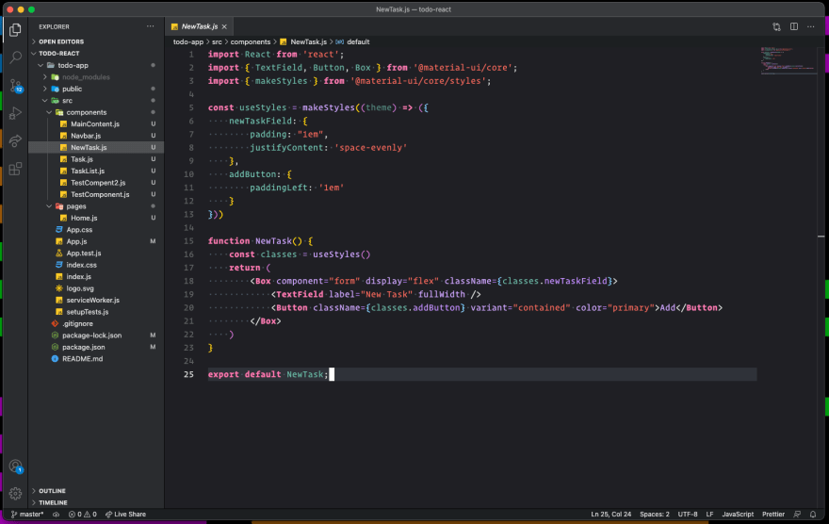The image size is (829, 524).
Task: Click the synchronize changes cloud icon
Action: click(x=56, y=514)
